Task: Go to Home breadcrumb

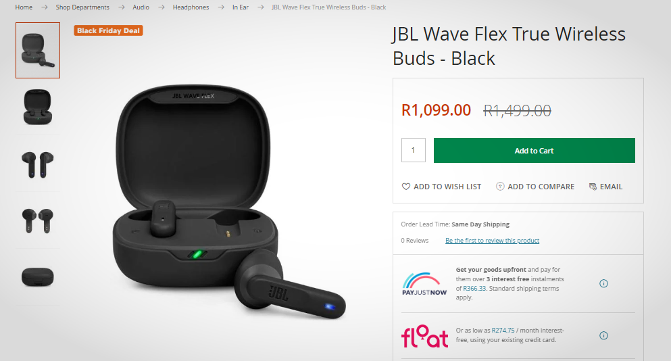Action: [24, 7]
